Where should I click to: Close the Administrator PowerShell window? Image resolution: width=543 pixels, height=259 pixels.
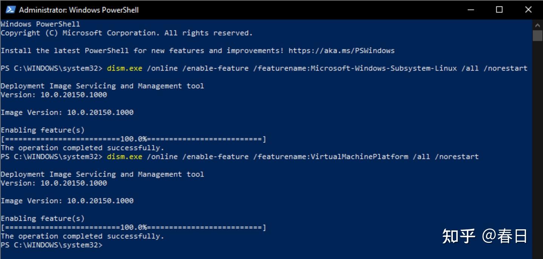tap(528, 10)
